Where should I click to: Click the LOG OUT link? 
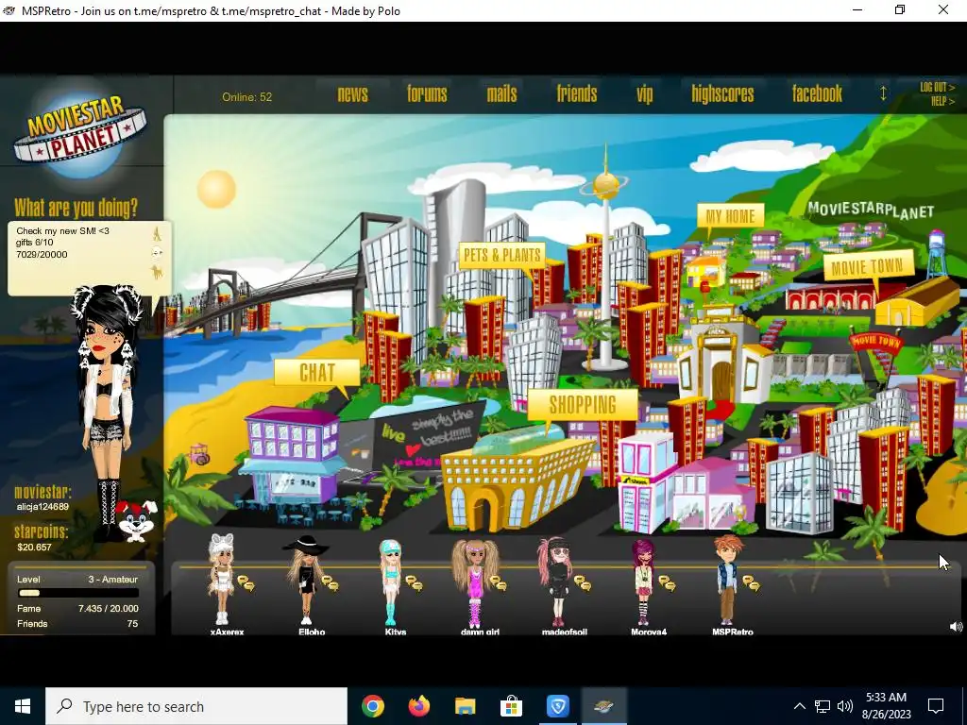(937, 88)
